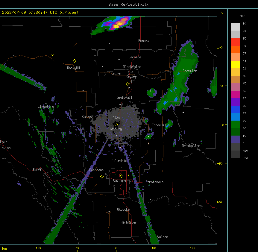Pick the red 60-65 dBZ legend swatch
The width and height of the screenshot is (258, 252).
pyautogui.click(x=235, y=42)
